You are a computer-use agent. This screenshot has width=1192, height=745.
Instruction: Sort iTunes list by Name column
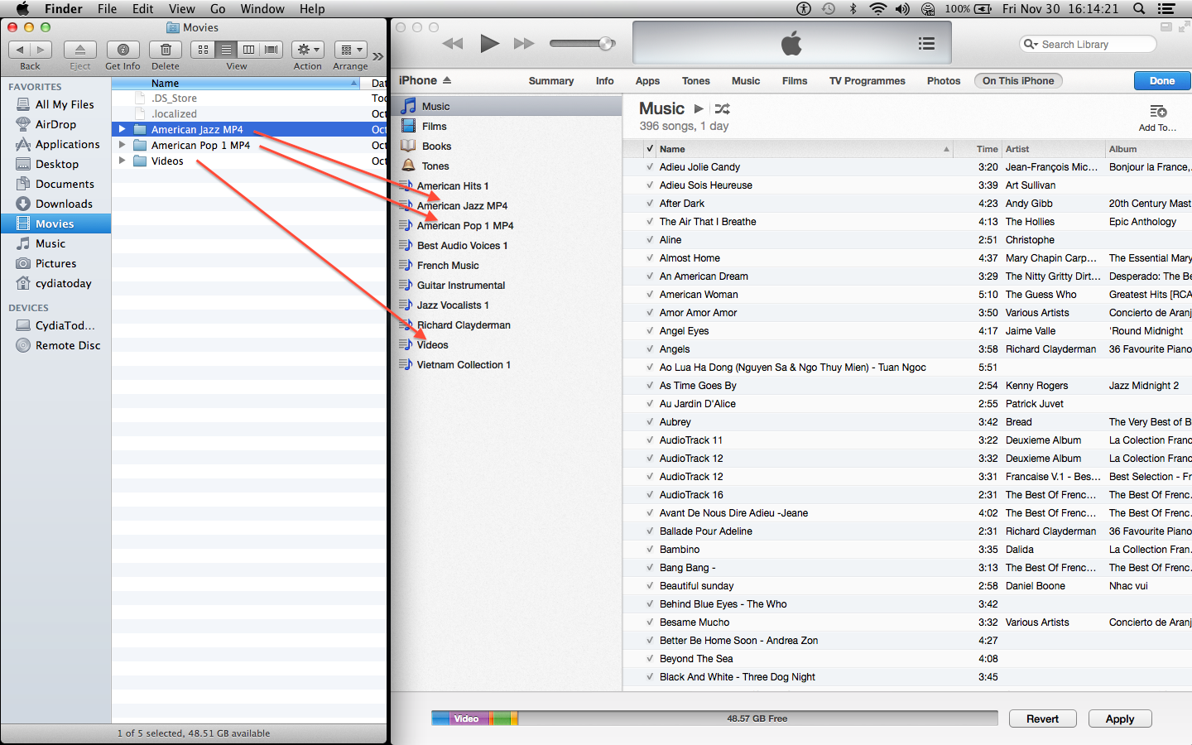[x=804, y=149]
